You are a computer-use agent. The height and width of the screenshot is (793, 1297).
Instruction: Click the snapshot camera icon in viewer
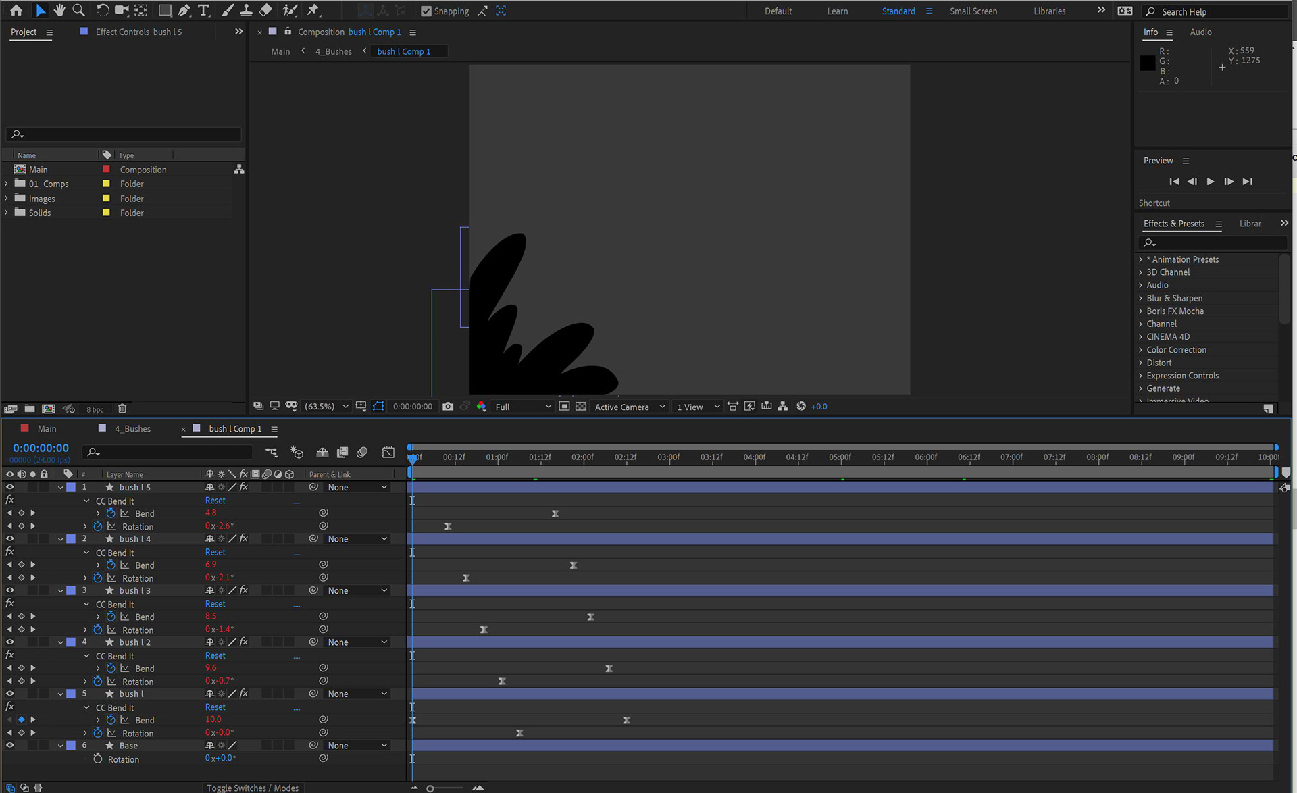[448, 407]
